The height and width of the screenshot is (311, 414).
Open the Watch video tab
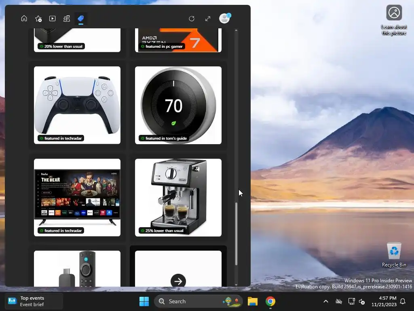[52, 19]
